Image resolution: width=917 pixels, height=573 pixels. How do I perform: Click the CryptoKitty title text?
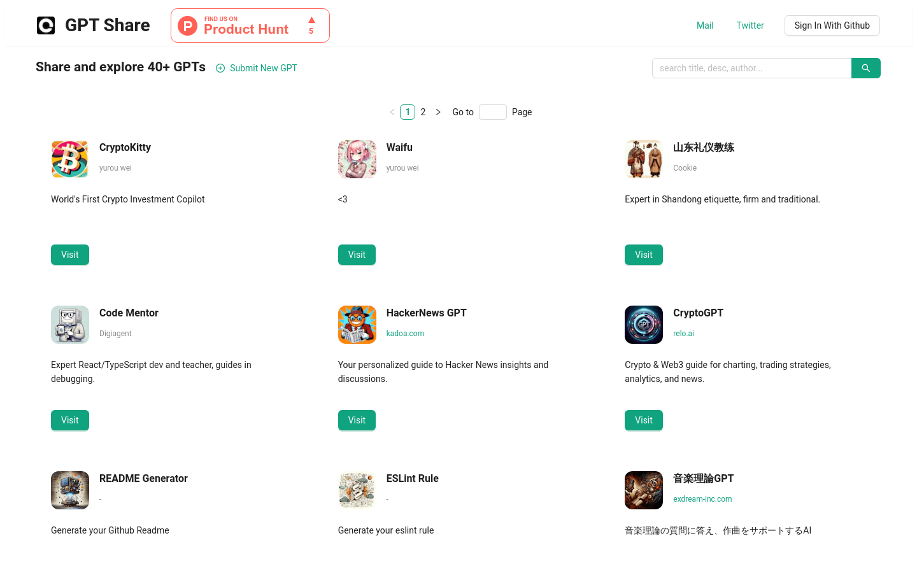(x=125, y=148)
